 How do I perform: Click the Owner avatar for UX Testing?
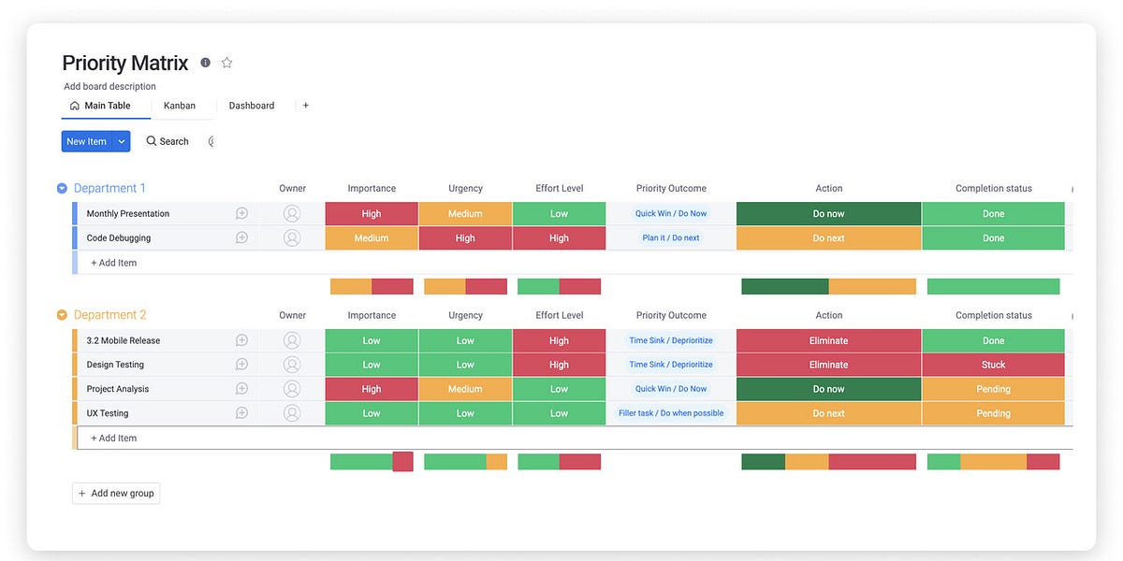(x=291, y=412)
